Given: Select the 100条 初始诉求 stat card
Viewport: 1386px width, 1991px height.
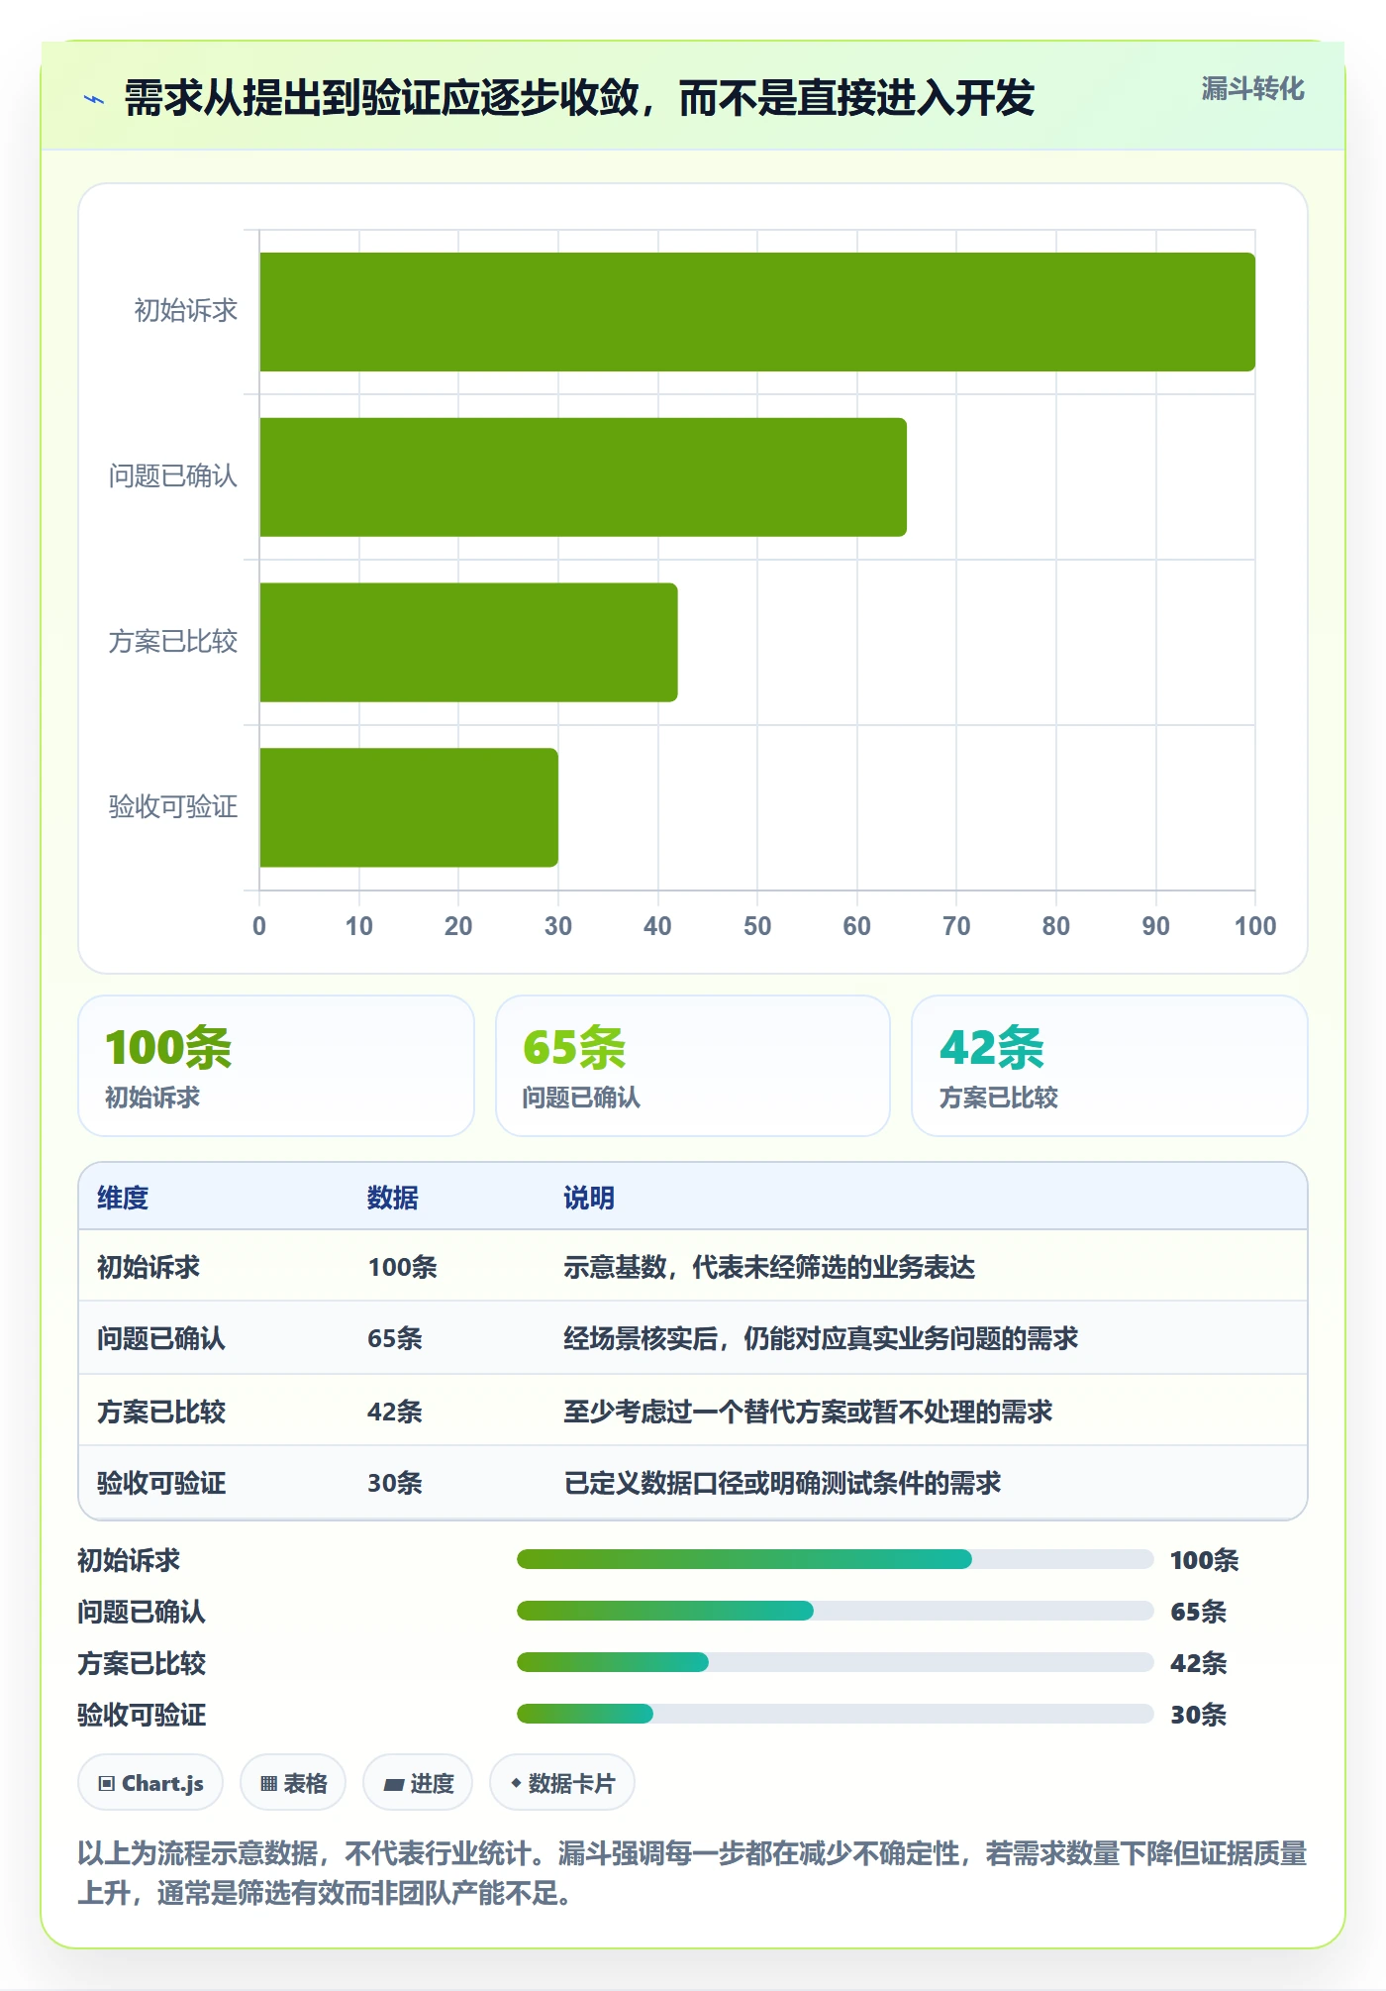Looking at the screenshot, I should [276, 1066].
